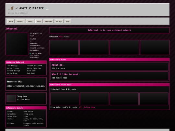175x131 pixels.
Task: Click the Add names here text
Action: (x=59, y=78)
